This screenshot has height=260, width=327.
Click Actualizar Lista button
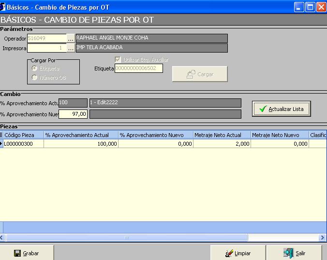tap(281, 109)
